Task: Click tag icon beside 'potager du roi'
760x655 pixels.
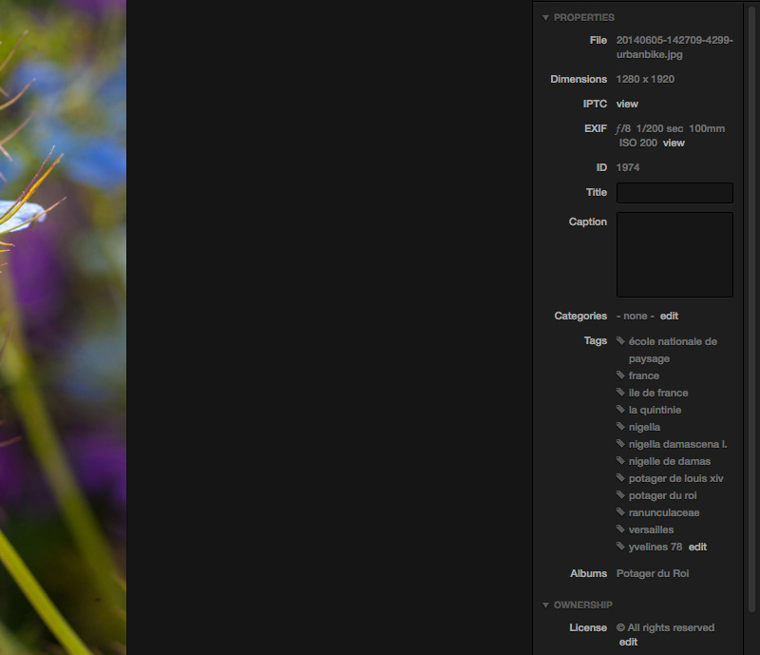Action: (x=620, y=495)
